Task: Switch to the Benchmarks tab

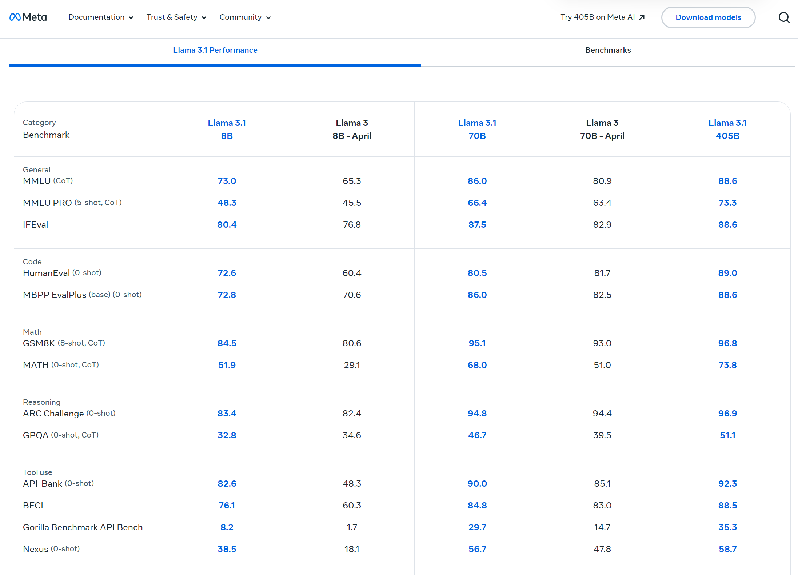Action: pos(608,50)
